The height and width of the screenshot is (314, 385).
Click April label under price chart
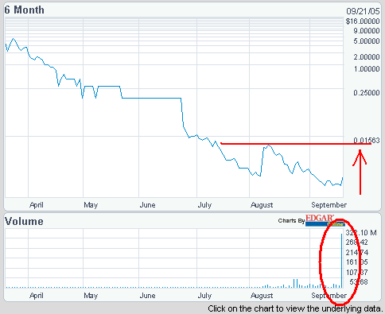coord(37,205)
